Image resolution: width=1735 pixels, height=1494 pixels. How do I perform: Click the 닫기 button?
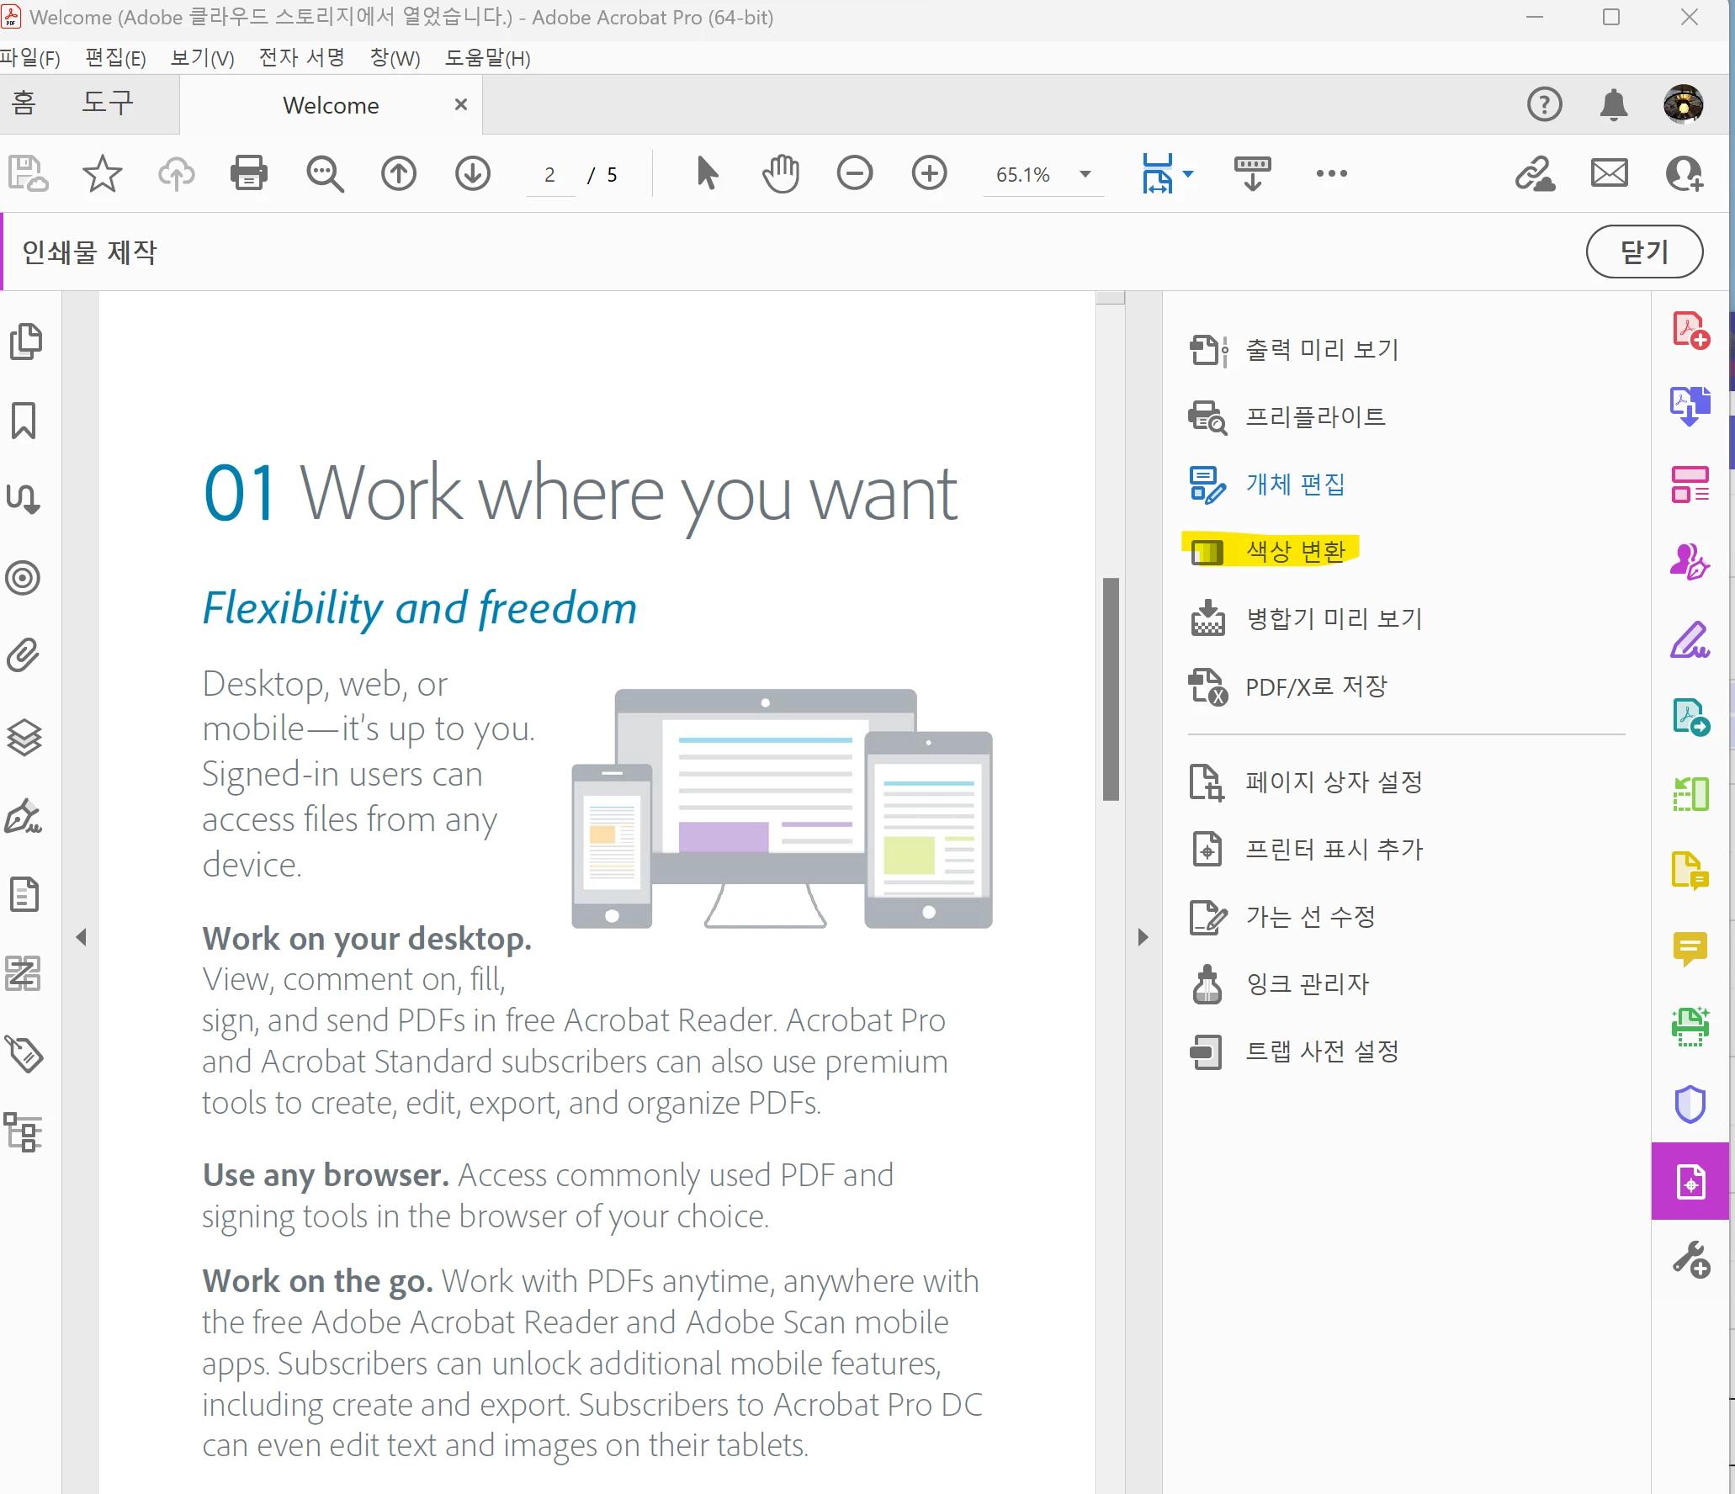tap(1643, 252)
